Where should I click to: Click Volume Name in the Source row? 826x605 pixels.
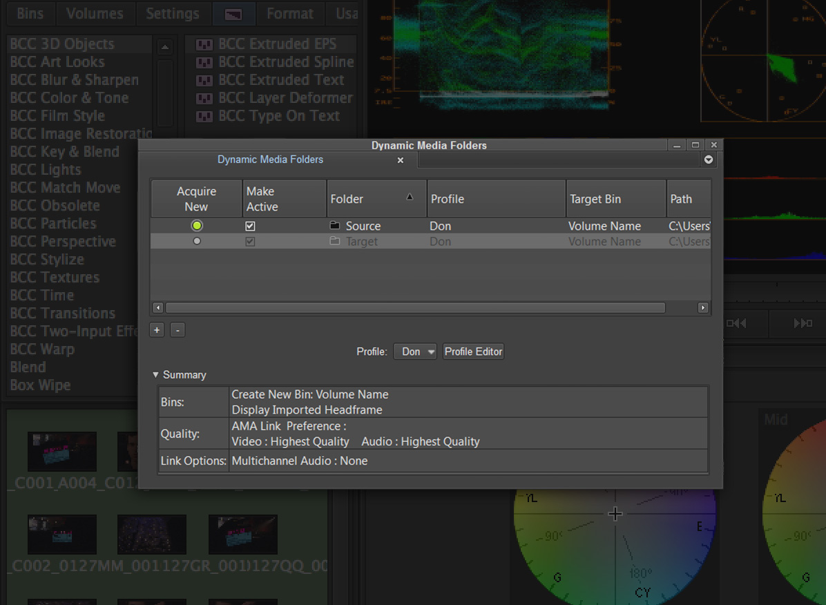pos(605,226)
